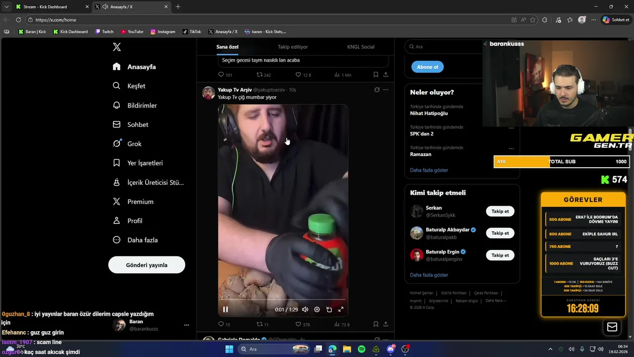The image size is (634, 357).
Task: Repost the Yakup Tv post with 11 reposts
Action: [260, 324]
